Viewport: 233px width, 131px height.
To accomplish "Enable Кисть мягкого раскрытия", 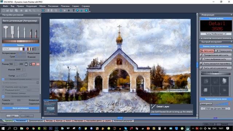I will click(x=216, y=68).
